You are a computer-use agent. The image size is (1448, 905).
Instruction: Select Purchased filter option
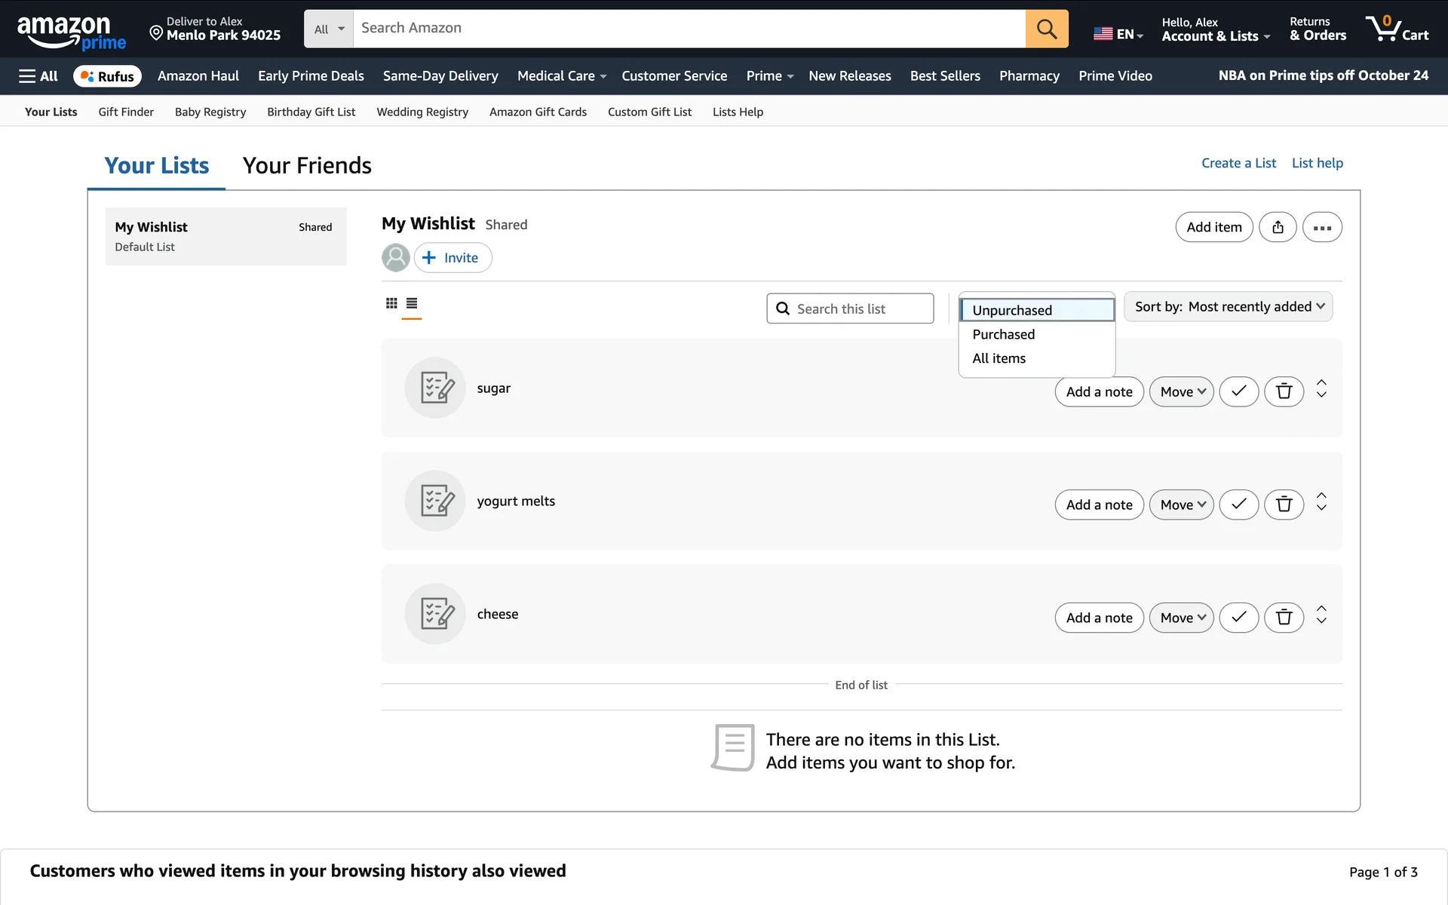pyautogui.click(x=1004, y=334)
